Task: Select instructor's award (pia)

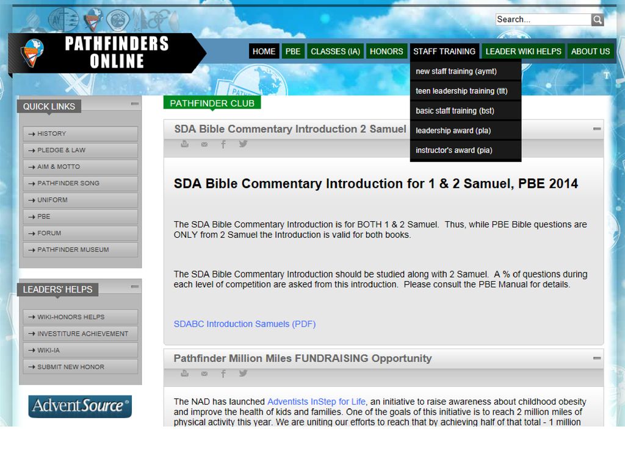Action: click(466, 150)
